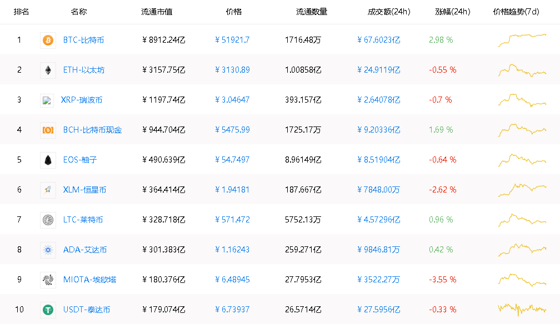Screen dimensions: 560x324
Task: Click ETH price ¥3130.89
Action: pyautogui.click(x=232, y=70)
